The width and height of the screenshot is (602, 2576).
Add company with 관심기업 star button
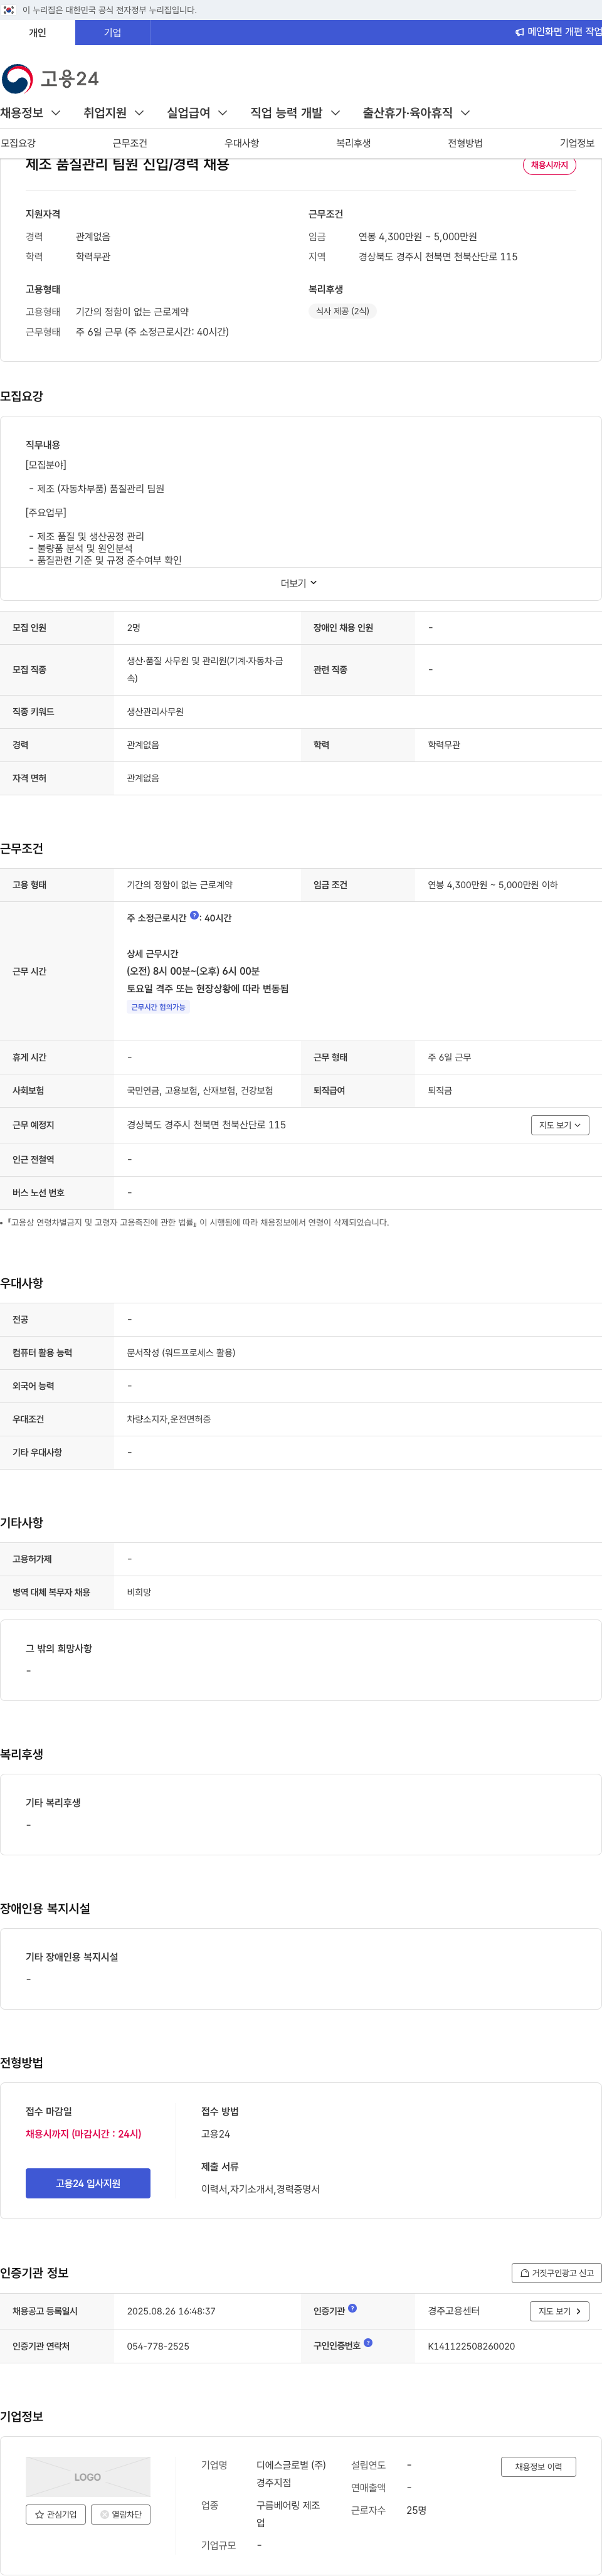pos(56,2514)
